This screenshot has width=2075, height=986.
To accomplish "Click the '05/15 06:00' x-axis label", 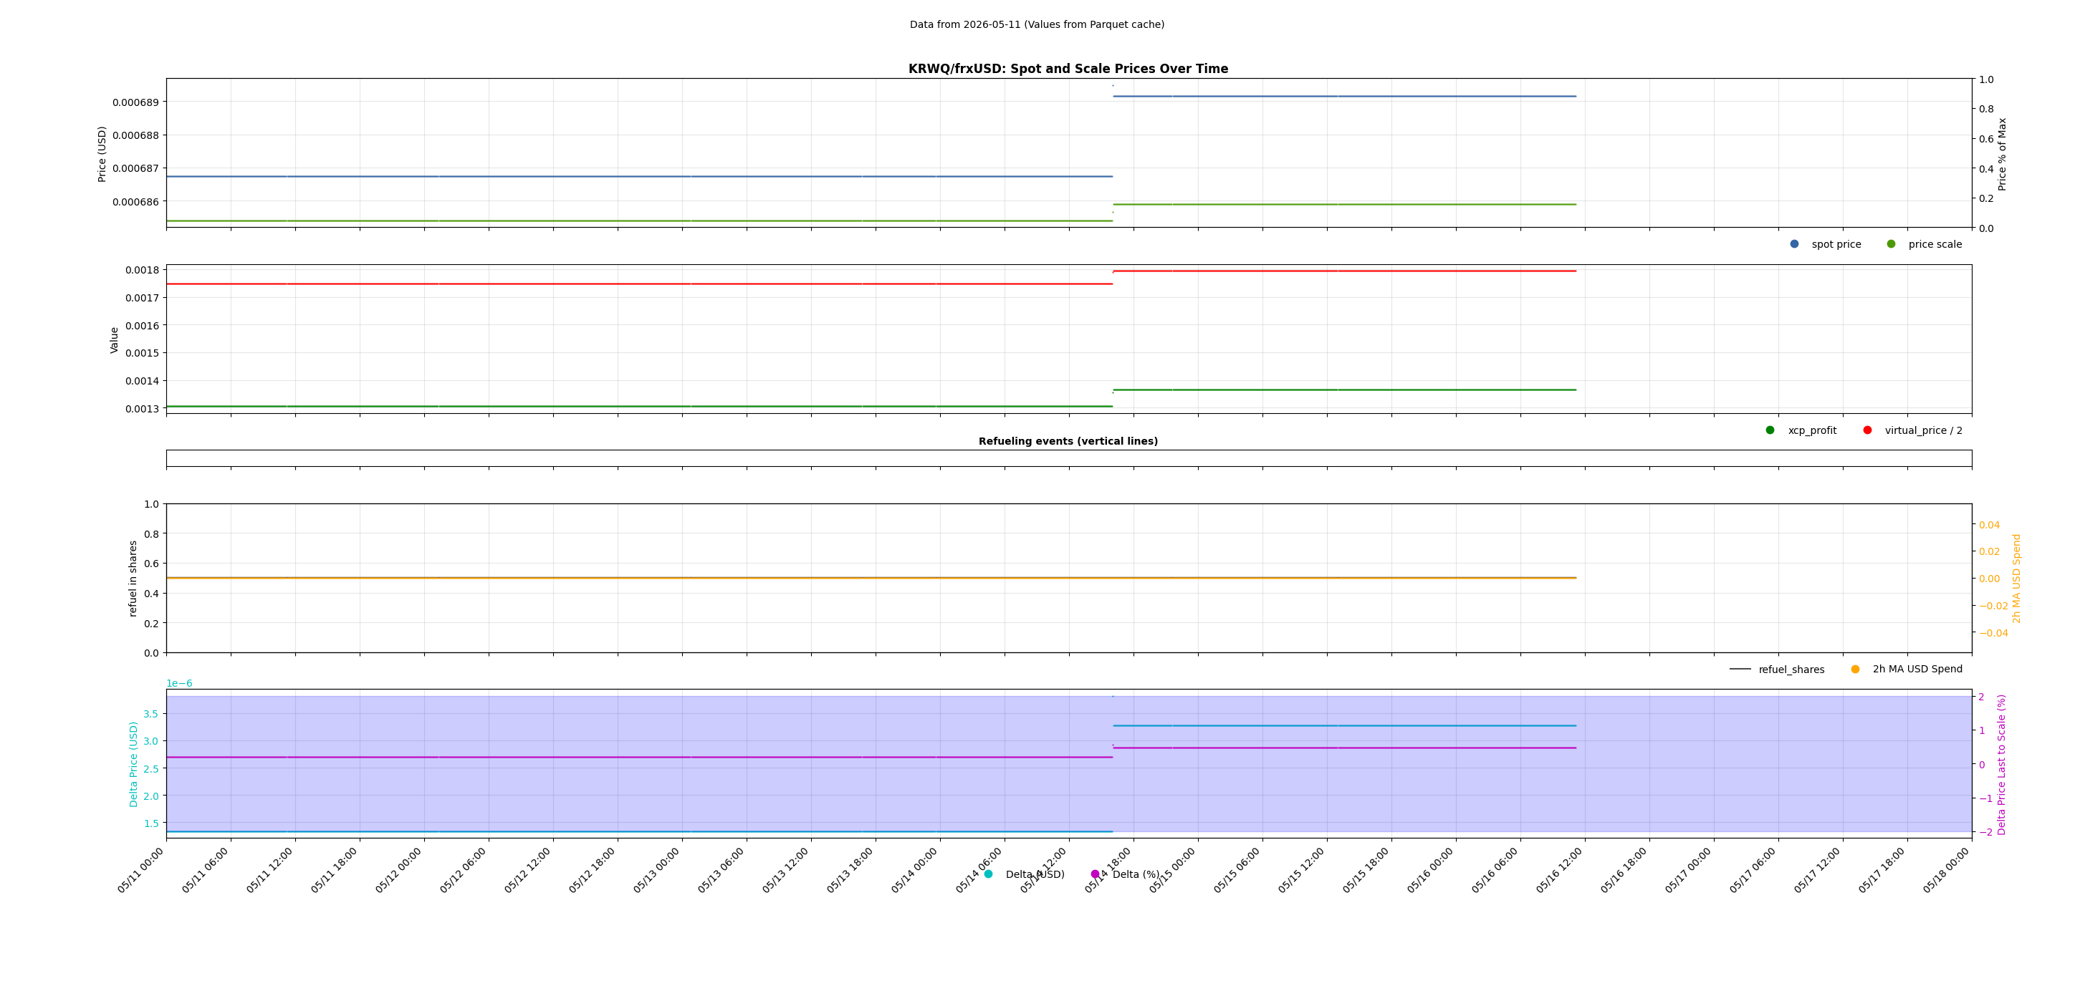I will [x=1237, y=871].
